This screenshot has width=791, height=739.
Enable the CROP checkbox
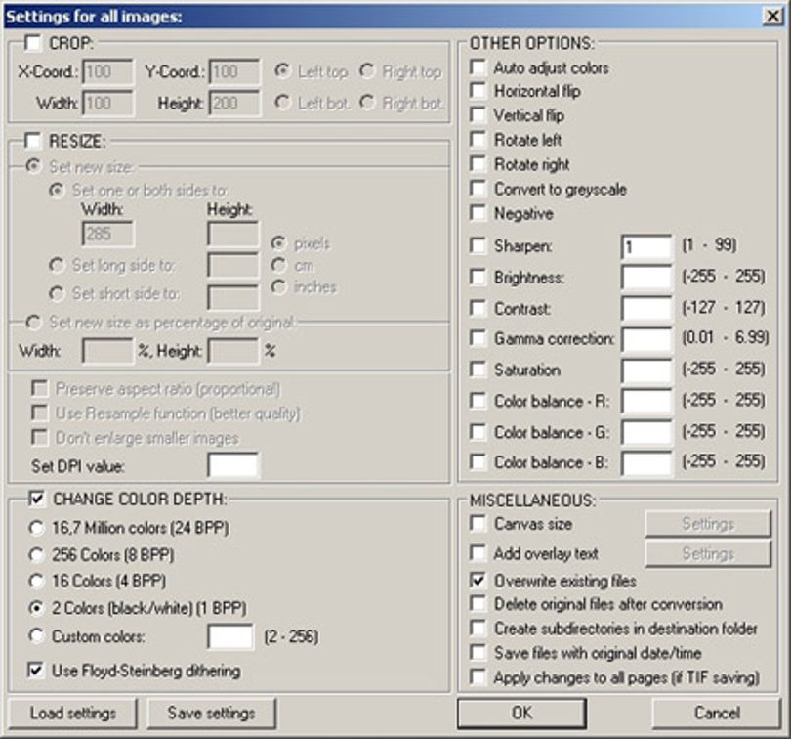click(x=33, y=42)
